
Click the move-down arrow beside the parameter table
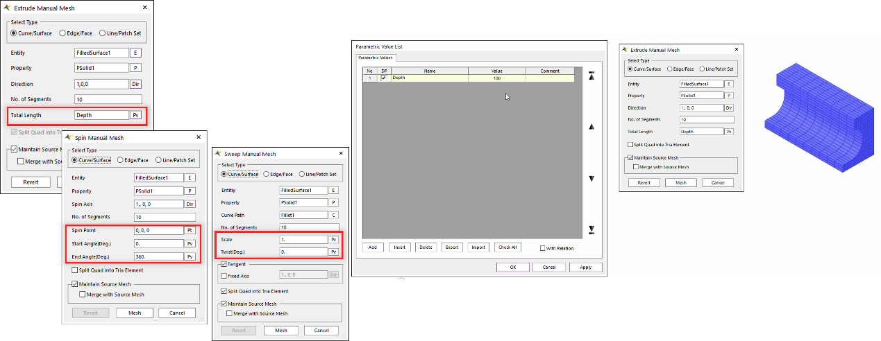[591, 179]
